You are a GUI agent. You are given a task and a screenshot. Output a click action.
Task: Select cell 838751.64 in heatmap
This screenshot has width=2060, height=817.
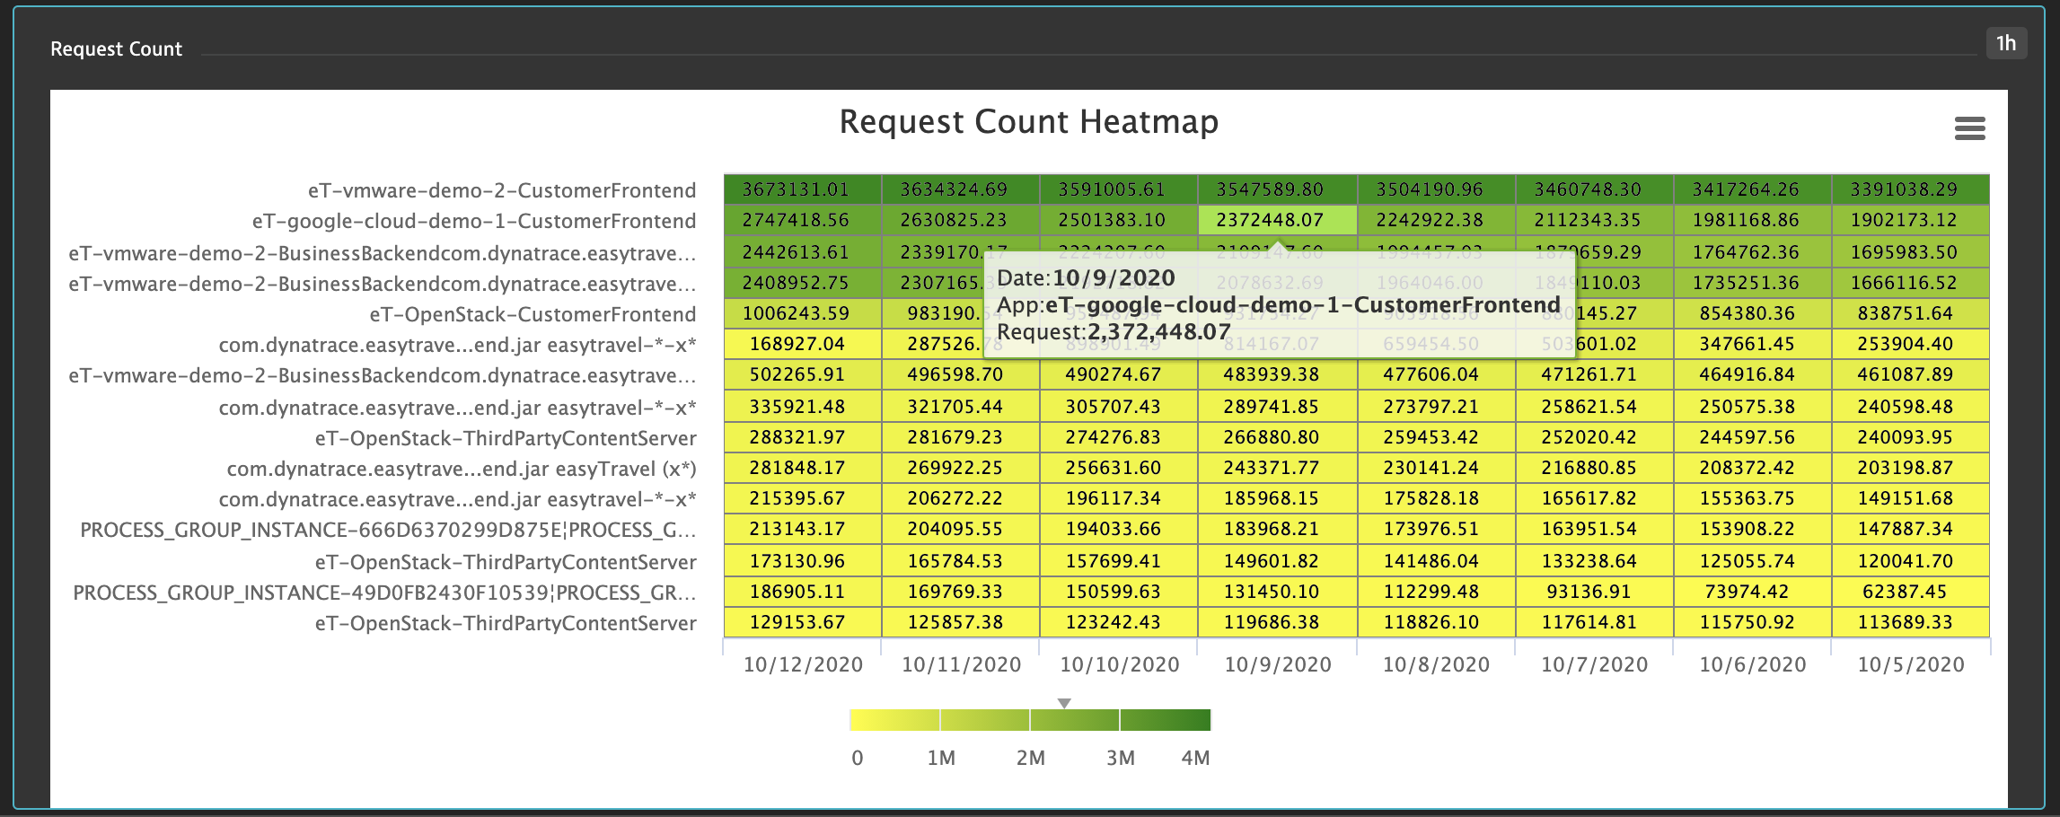pos(1911,313)
